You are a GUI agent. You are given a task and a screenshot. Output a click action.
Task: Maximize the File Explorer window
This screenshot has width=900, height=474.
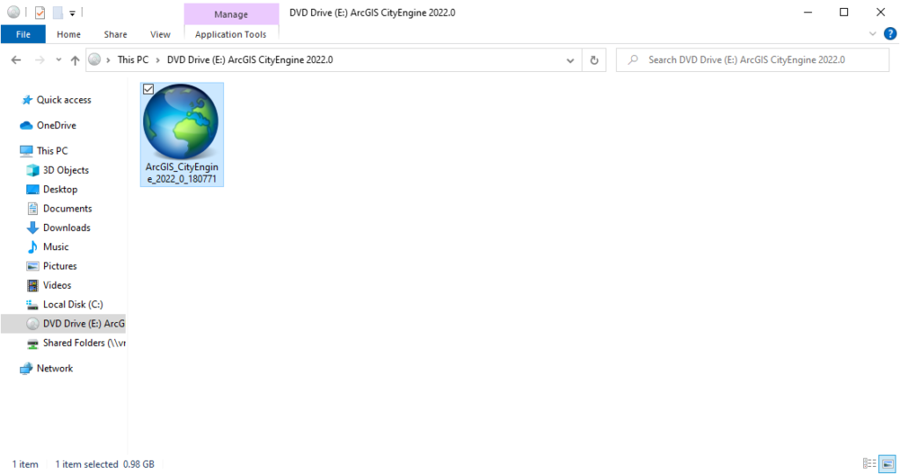844,12
